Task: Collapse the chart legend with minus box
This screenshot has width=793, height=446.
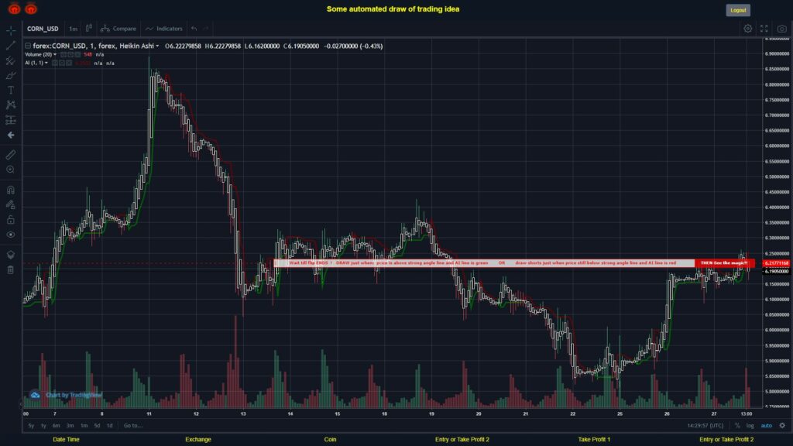Action: pyautogui.click(x=28, y=46)
